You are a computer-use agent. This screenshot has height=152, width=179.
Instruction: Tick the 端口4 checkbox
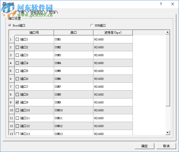(x=17, y=63)
